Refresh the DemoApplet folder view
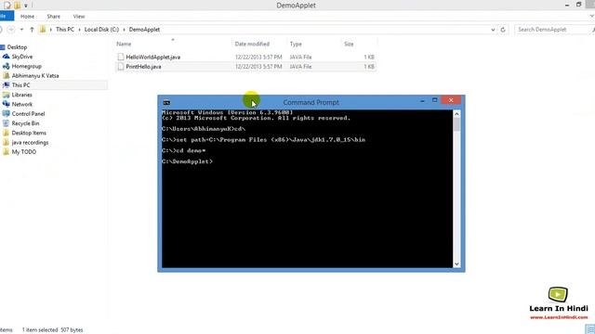 (x=503, y=30)
